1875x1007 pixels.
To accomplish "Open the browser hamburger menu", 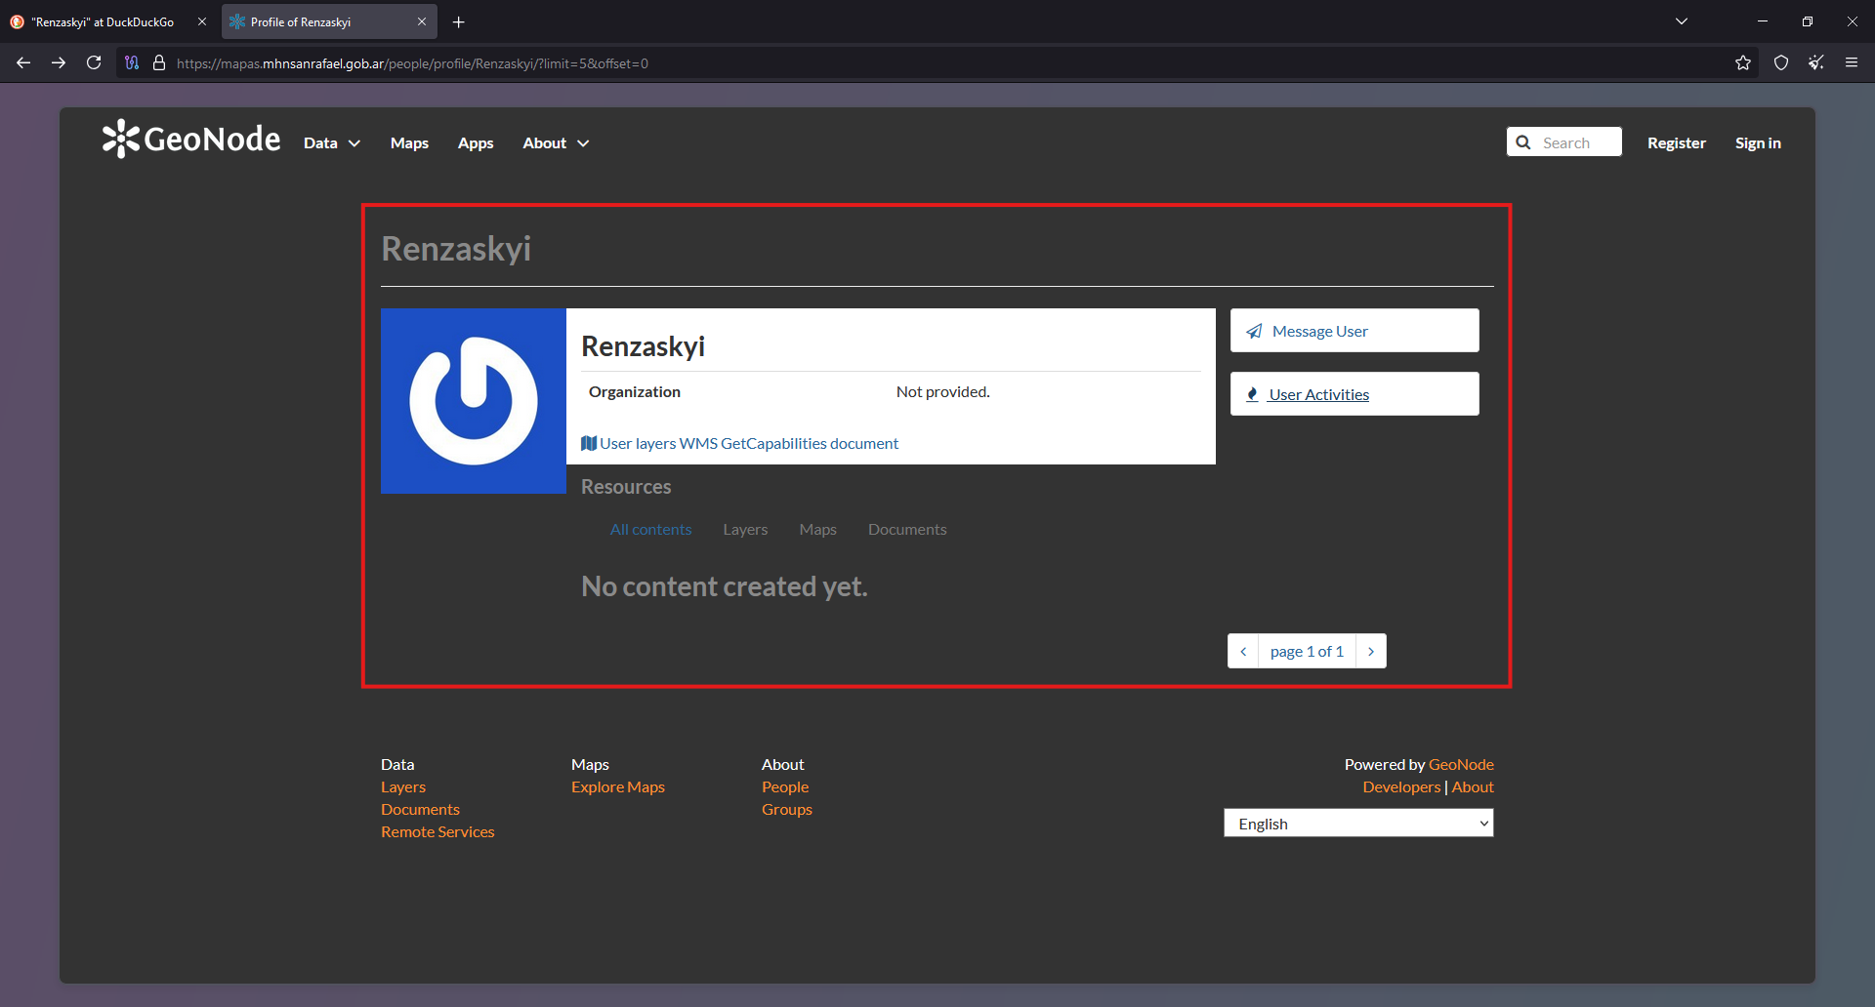I will click(1852, 62).
